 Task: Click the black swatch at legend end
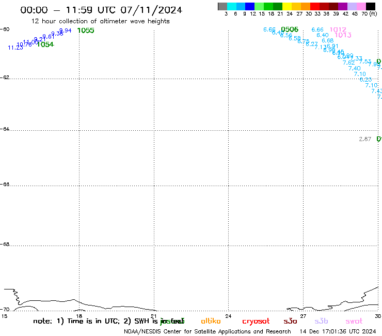click(370, 6)
